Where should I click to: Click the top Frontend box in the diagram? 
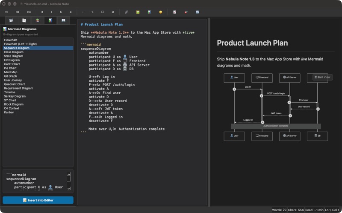click(262, 78)
